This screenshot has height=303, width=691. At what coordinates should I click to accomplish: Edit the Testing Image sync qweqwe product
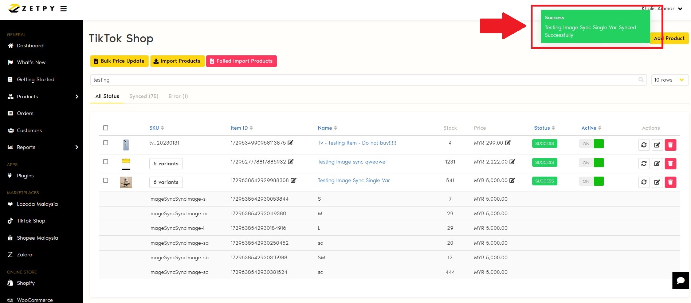pos(657,164)
